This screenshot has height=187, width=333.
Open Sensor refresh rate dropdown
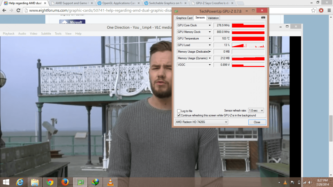pos(256,110)
